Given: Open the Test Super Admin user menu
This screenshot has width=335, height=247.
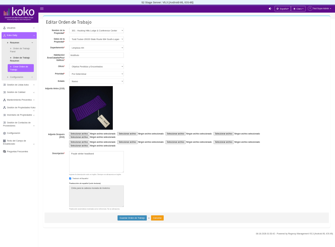Looking at the screenshot, I should (320, 9).
